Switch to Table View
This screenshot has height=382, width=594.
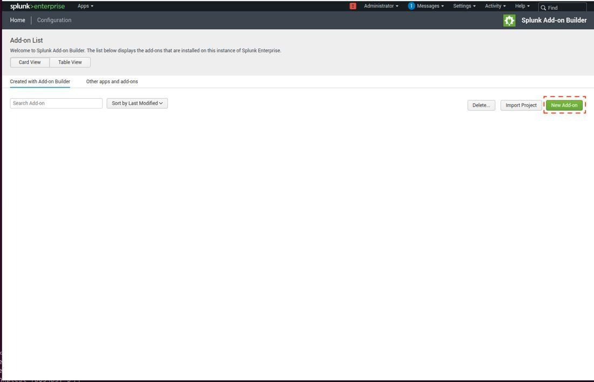coord(70,62)
